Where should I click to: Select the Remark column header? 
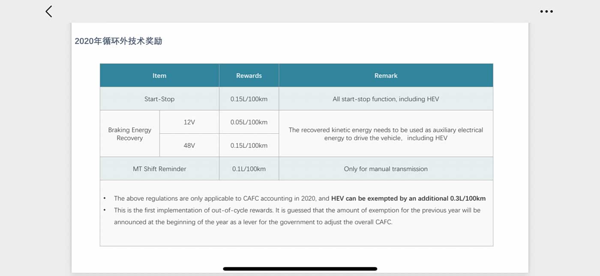click(386, 76)
